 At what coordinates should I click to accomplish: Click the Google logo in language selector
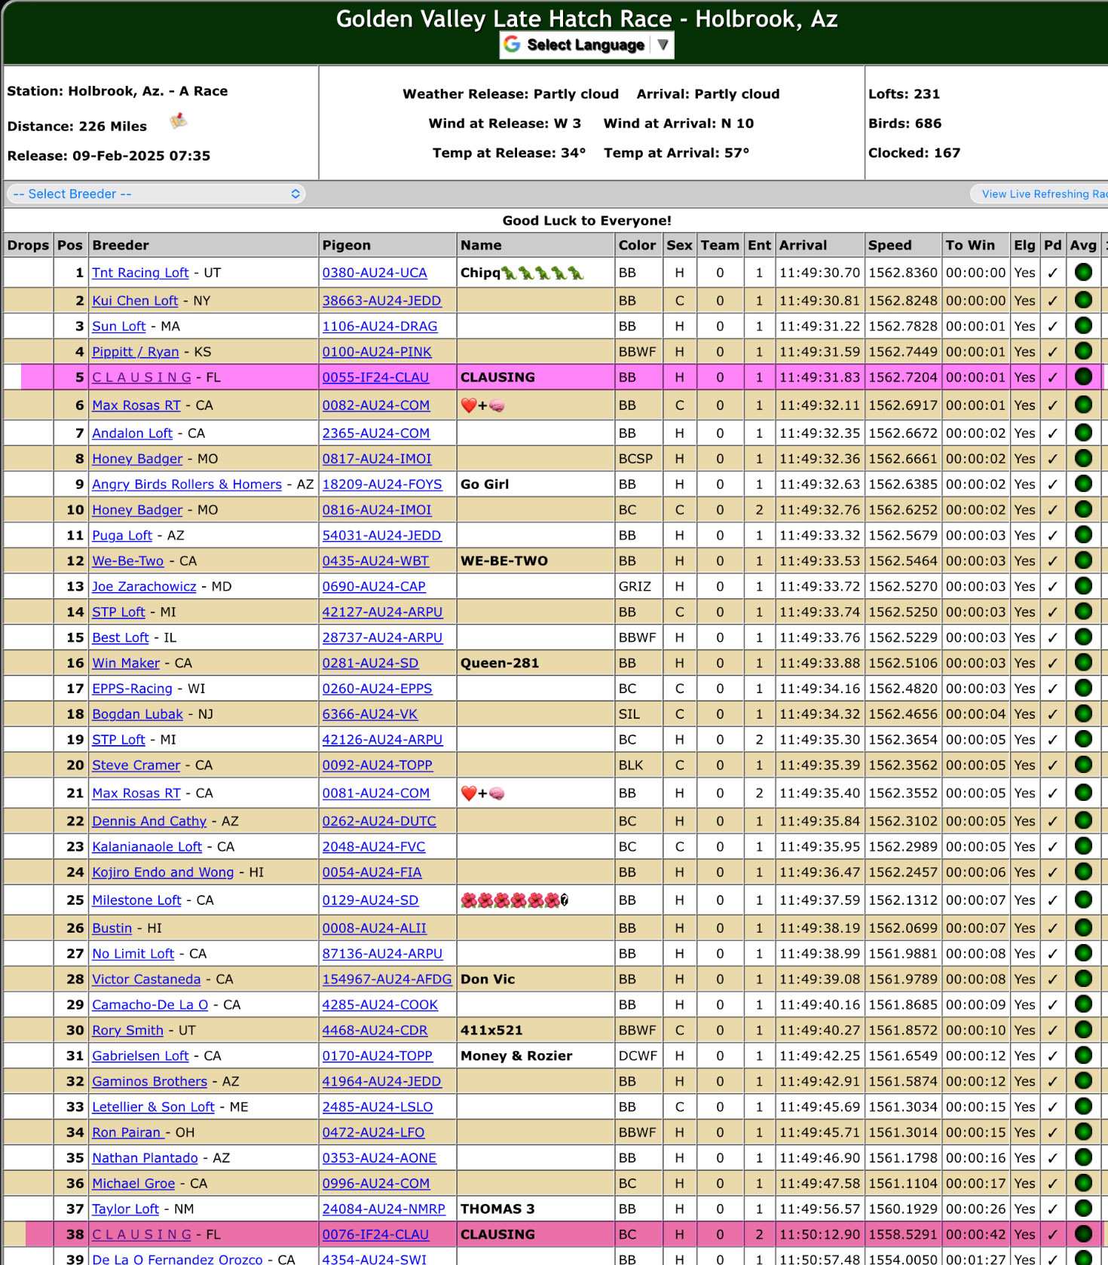click(513, 44)
